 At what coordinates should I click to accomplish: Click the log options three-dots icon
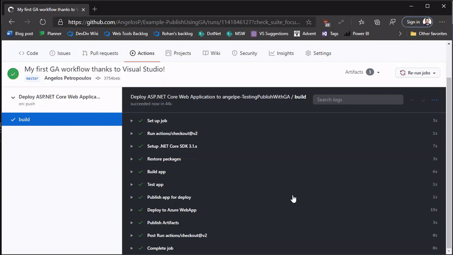435,100
